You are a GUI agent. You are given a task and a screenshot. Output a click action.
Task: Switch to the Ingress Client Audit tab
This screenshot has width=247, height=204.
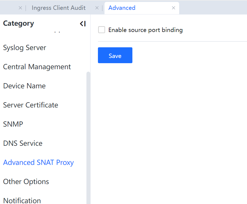click(x=59, y=8)
